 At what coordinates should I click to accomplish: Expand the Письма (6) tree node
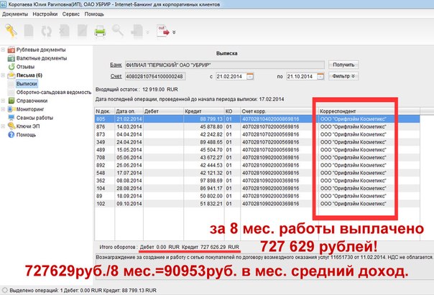pos(4,75)
